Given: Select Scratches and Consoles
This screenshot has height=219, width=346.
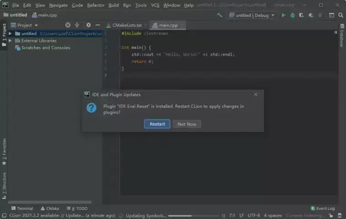Looking at the screenshot, I should pyautogui.click(x=42, y=48).
